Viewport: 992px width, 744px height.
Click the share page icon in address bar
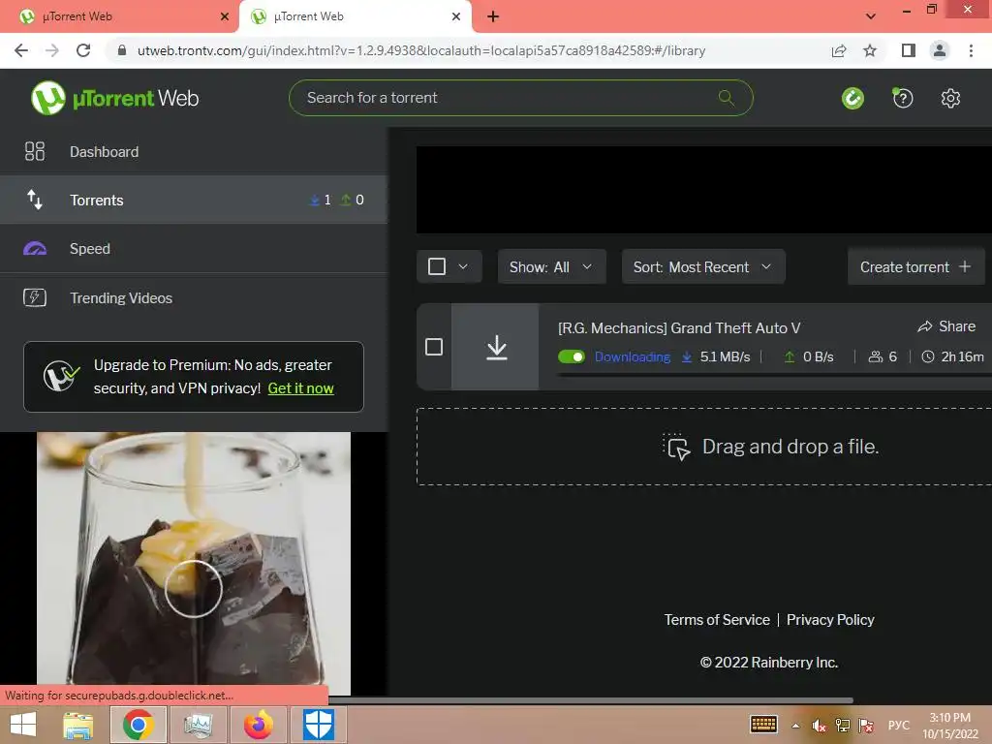tap(839, 50)
